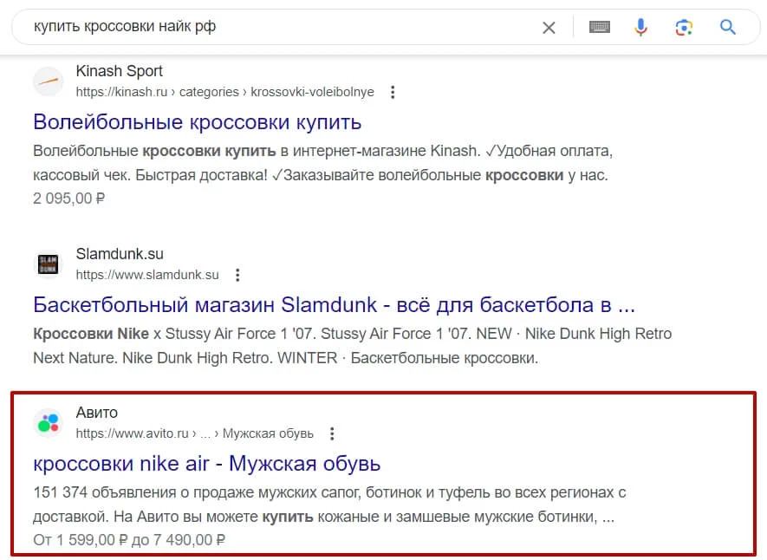Click the Kinash Sport site favicon
Screen dimensions: 767x560
pyautogui.click(x=49, y=81)
